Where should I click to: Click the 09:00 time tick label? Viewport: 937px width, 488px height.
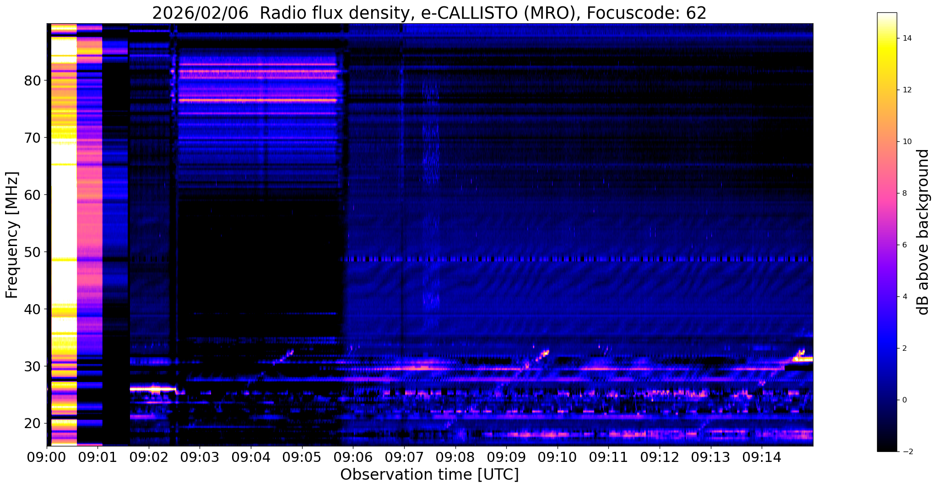47,456
